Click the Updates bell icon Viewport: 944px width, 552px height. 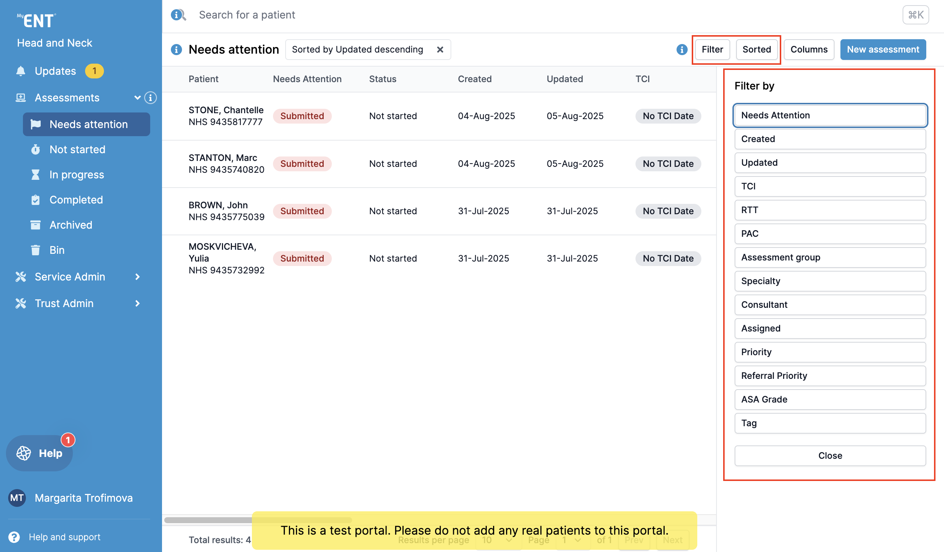pyautogui.click(x=21, y=71)
